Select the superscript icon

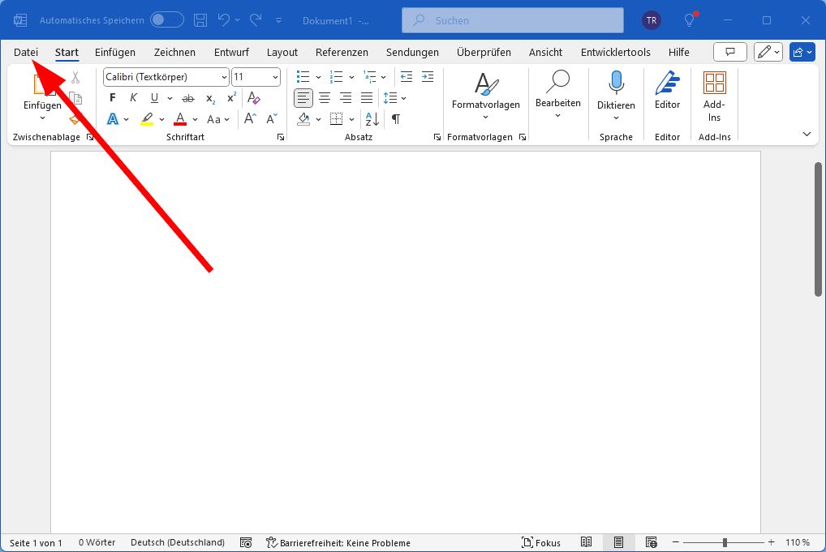pyautogui.click(x=230, y=97)
